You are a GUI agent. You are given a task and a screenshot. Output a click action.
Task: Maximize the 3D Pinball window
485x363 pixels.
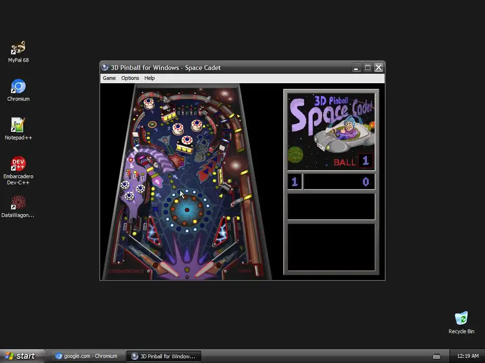tap(368, 68)
